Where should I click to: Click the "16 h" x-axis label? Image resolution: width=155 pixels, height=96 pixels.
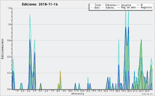[106, 91]
